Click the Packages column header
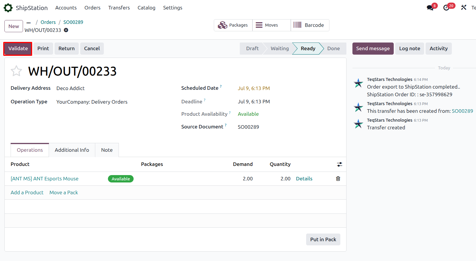This screenshot has height=261, width=476. click(152, 164)
